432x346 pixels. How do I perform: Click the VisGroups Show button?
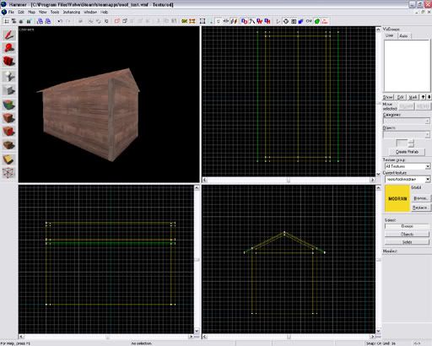coord(388,97)
